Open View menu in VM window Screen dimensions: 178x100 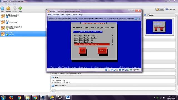[x=62, y=15]
